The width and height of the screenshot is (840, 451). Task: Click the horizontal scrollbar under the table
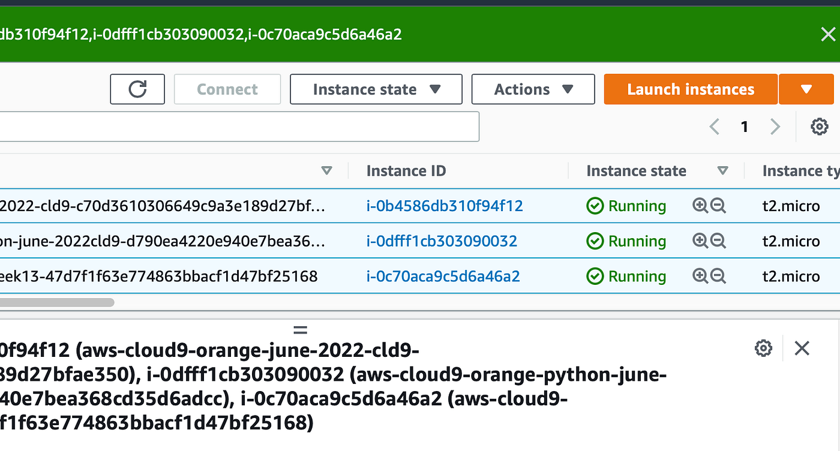point(57,302)
